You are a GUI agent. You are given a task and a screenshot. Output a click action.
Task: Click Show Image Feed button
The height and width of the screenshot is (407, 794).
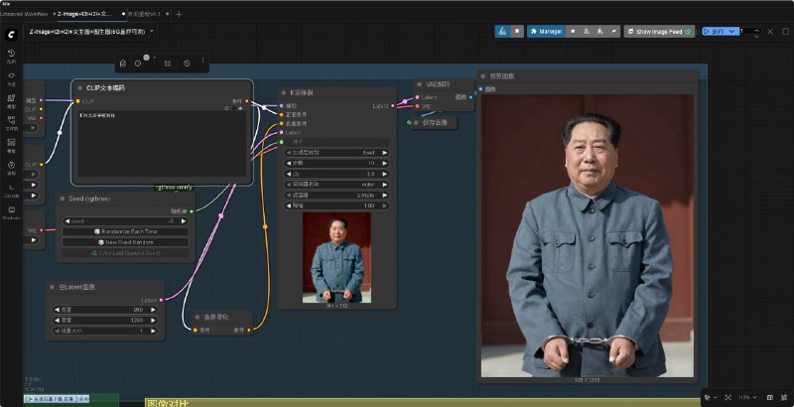[x=659, y=32]
